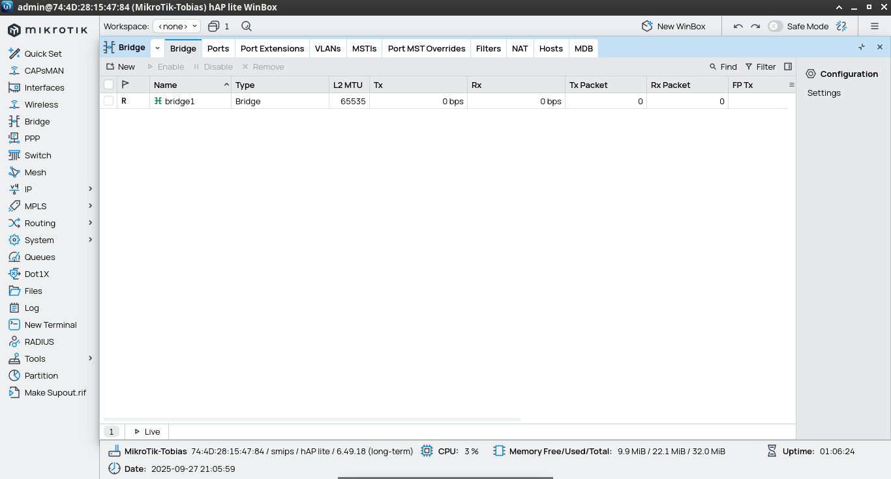Image resolution: width=891 pixels, height=479 pixels.
Task: Switch to the VLANs tab
Action: pyautogui.click(x=327, y=48)
